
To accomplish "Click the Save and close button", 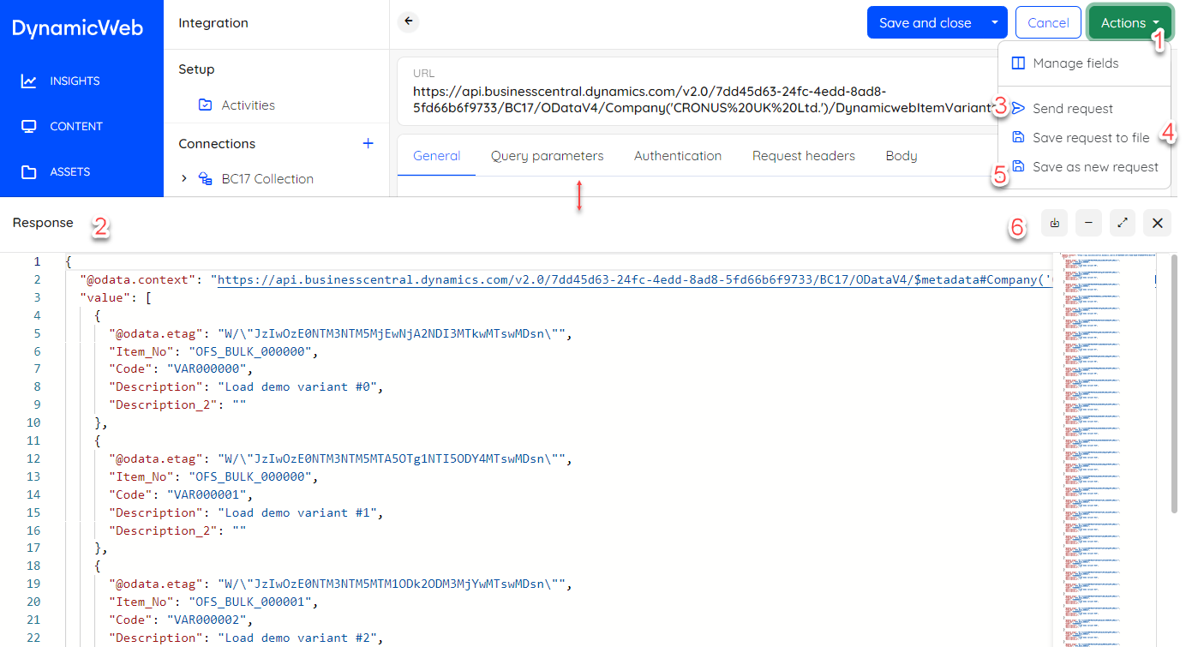I will point(925,23).
